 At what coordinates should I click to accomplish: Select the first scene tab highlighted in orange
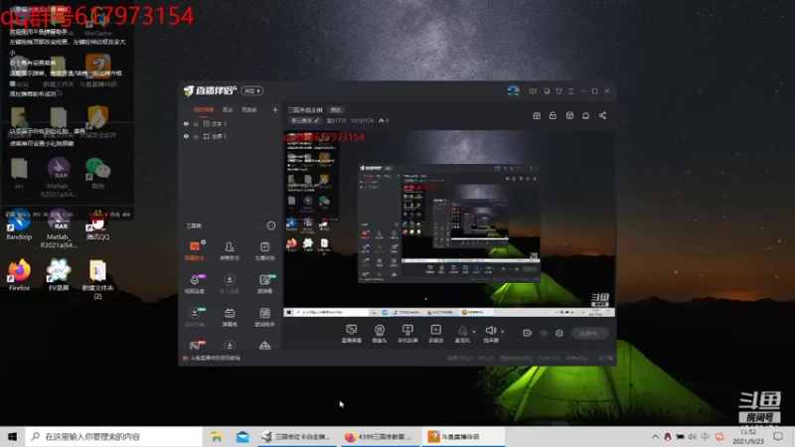[204, 109]
